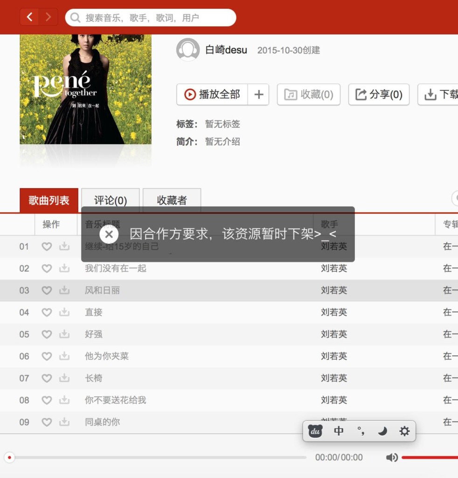This screenshot has width=458, height=478.
Task: Open artist 刘若英 in row 05
Action: pyautogui.click(x=334, y=334)
